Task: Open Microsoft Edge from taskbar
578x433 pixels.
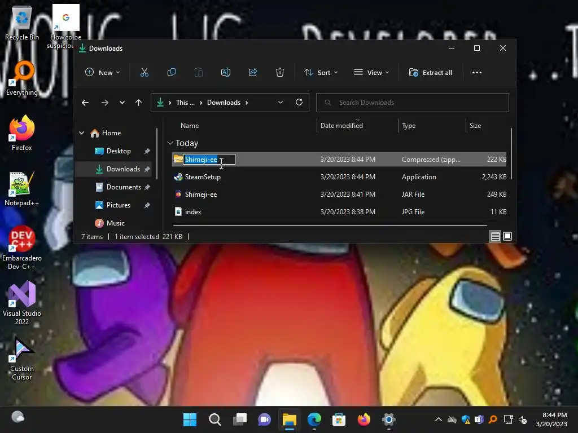Action: pos(314,419)
